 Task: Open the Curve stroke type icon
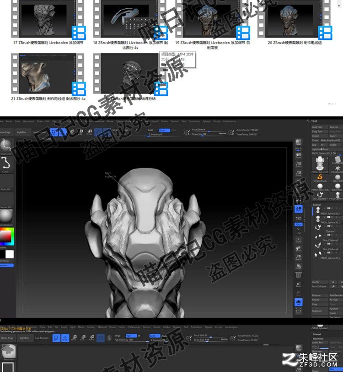(x=6, y=164)
